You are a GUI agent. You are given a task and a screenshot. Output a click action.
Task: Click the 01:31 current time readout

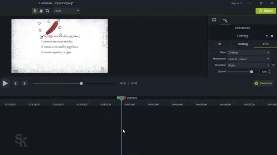point(123,83)
